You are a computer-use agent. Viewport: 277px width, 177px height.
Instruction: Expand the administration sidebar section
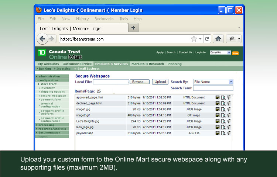(49, 76)
